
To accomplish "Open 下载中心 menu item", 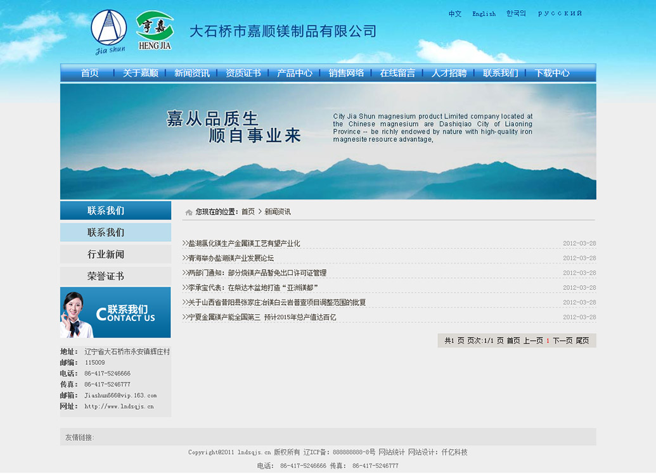I will point(552,73).
